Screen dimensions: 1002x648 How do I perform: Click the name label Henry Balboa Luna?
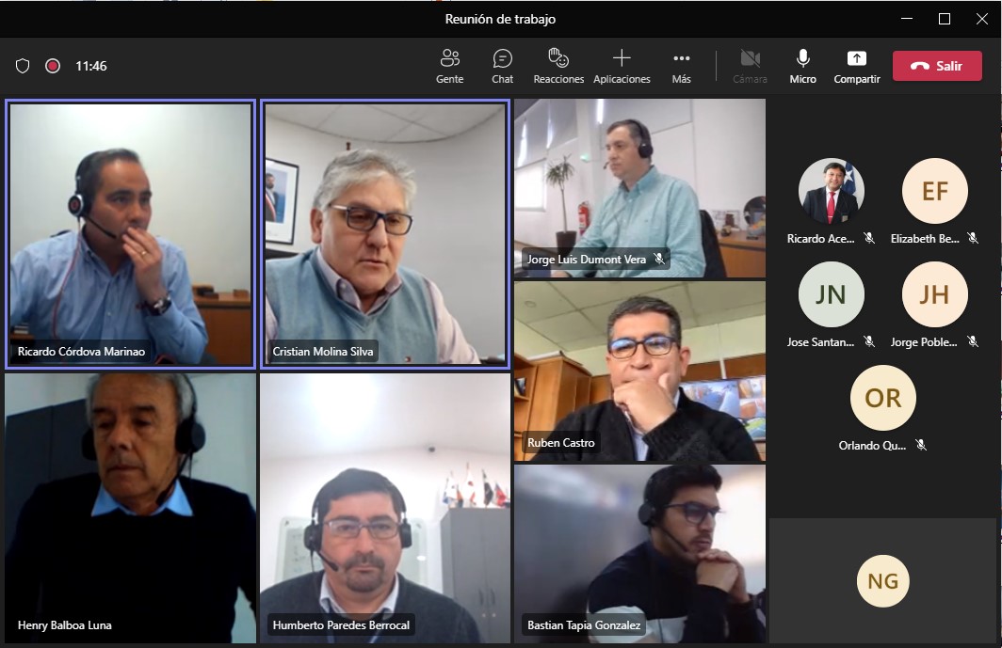pyautogui.click(x=65, y=625)
